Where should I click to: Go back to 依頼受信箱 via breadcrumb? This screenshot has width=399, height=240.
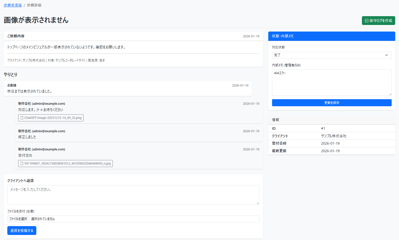[13, 5]
